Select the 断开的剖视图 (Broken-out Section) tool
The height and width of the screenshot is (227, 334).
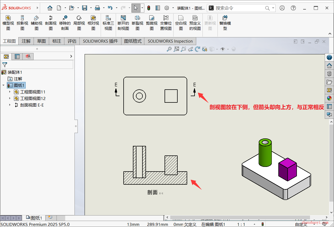pyautogui.click(x=123, y=23)
